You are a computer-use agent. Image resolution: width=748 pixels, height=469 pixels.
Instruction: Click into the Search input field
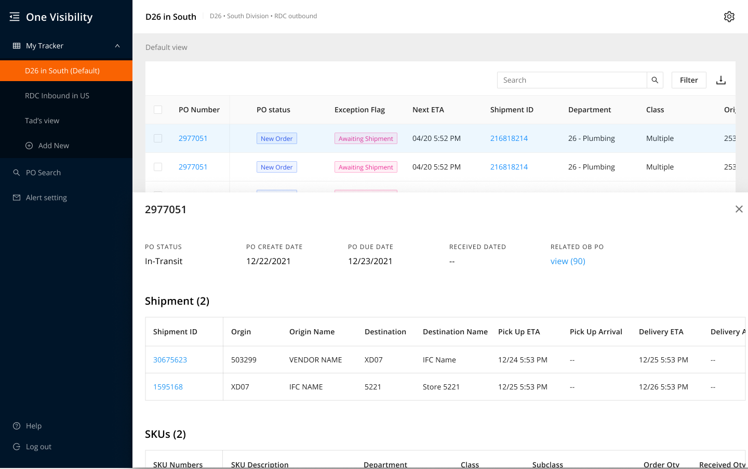(x=572, y=80)
